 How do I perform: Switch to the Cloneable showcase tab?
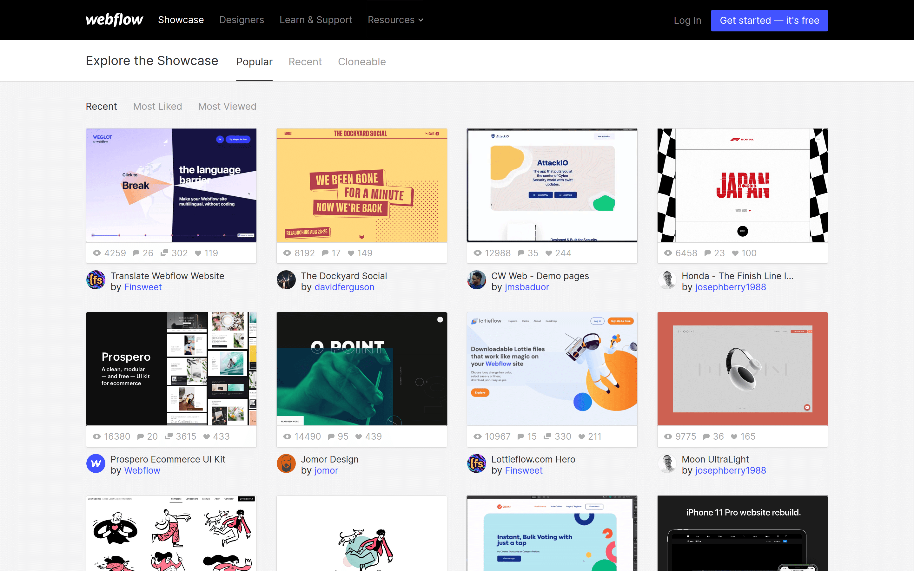(x=361, y=62)
